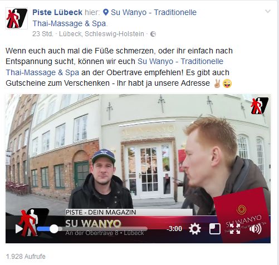
Task: Open Su Wanyo link in post text
Action: (115, 67)
